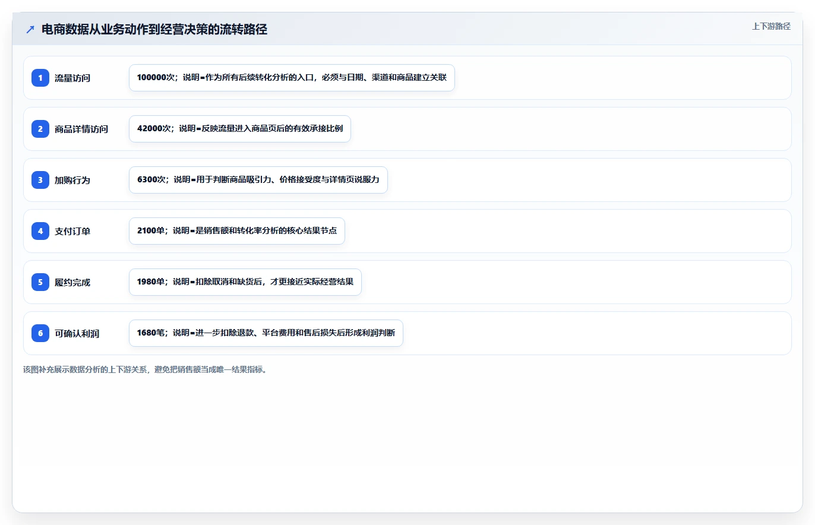The image size is (815, 525).
Task: Click the number 1 step badge
Action: pyautogui.click(x=40, y=78)
